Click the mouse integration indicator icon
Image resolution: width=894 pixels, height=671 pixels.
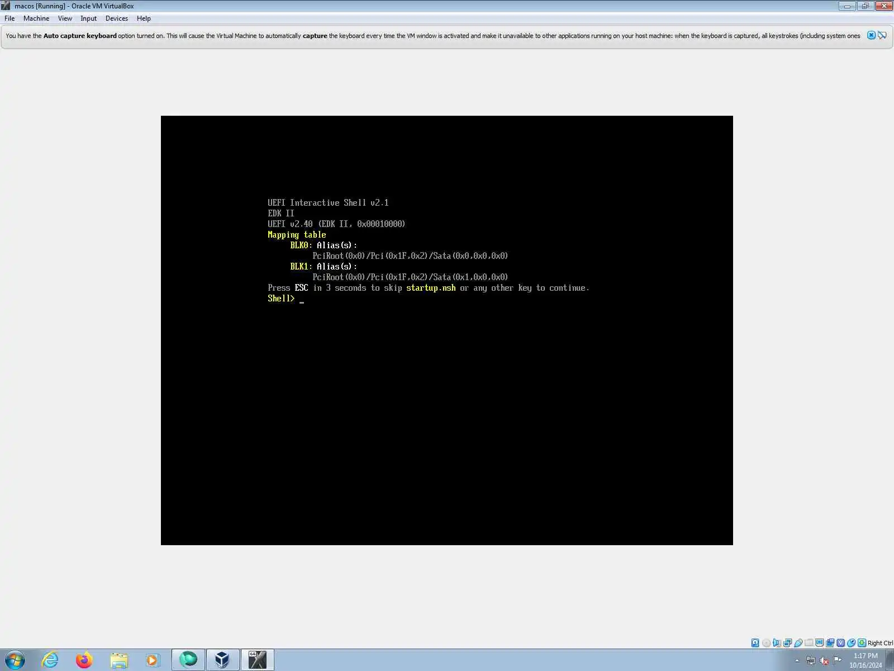coord(852,643)
